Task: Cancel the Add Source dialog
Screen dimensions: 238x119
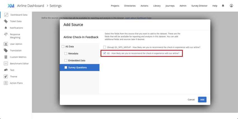Action: [191, 100]
